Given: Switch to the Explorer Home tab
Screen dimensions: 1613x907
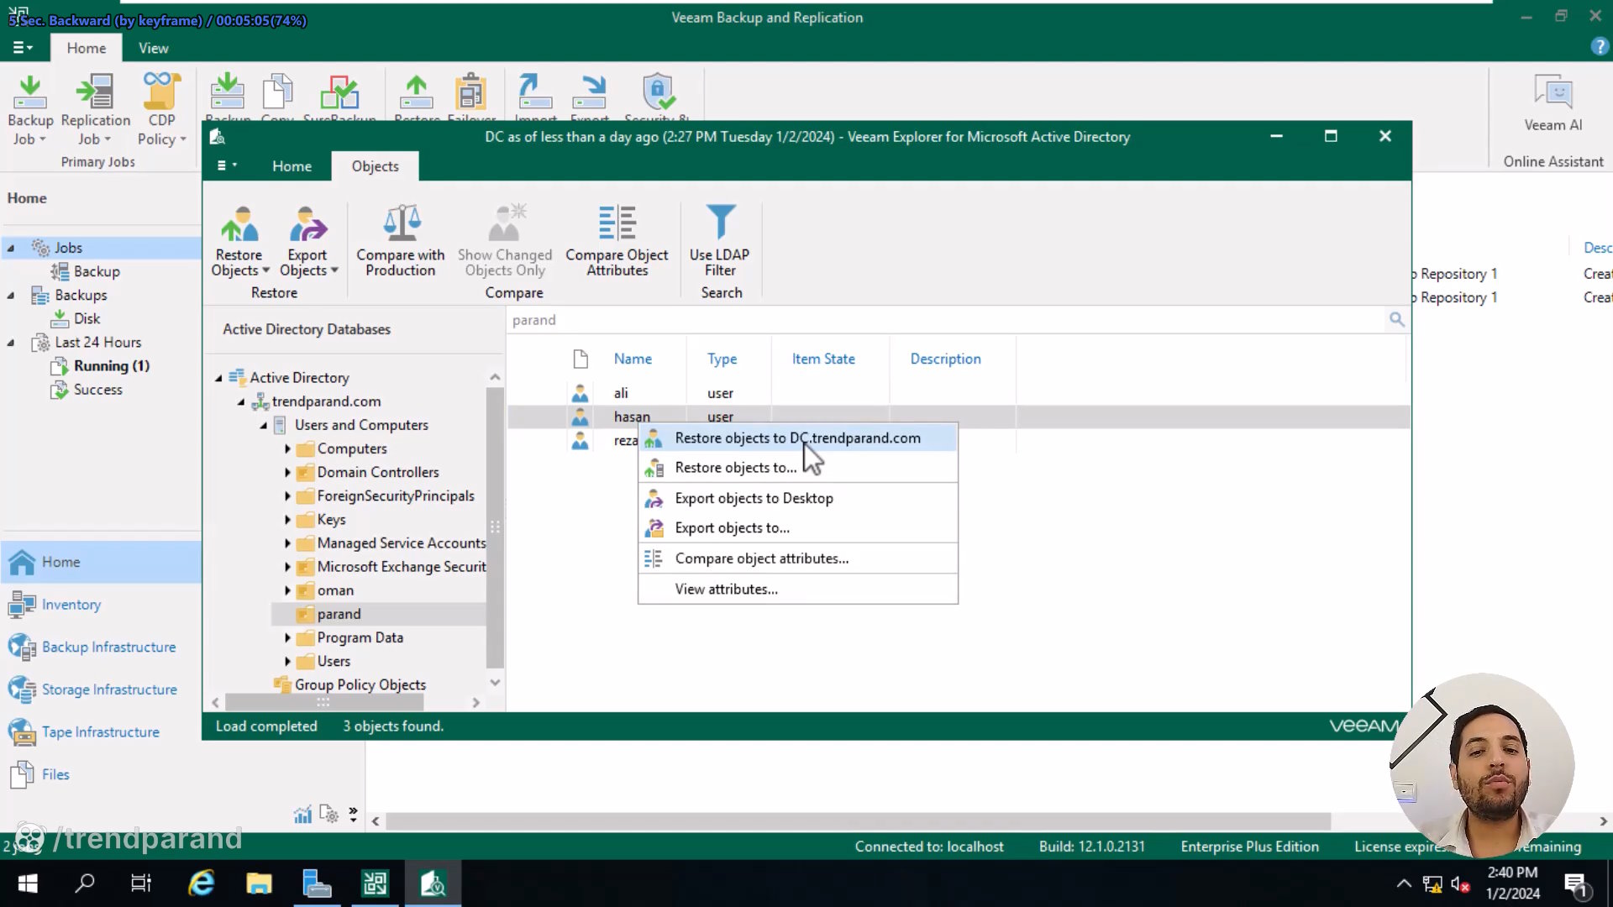Looking at the screenshot, I should [292, 166].
